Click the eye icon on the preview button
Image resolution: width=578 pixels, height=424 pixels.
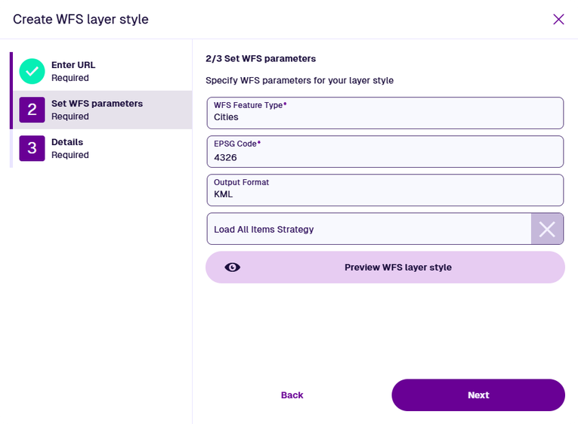coord(233,268)
